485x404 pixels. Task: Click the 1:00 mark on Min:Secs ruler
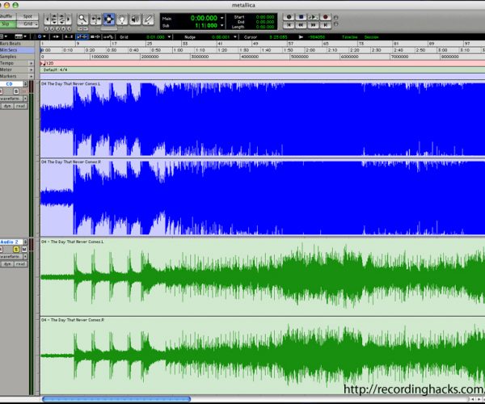click(178, 50)
